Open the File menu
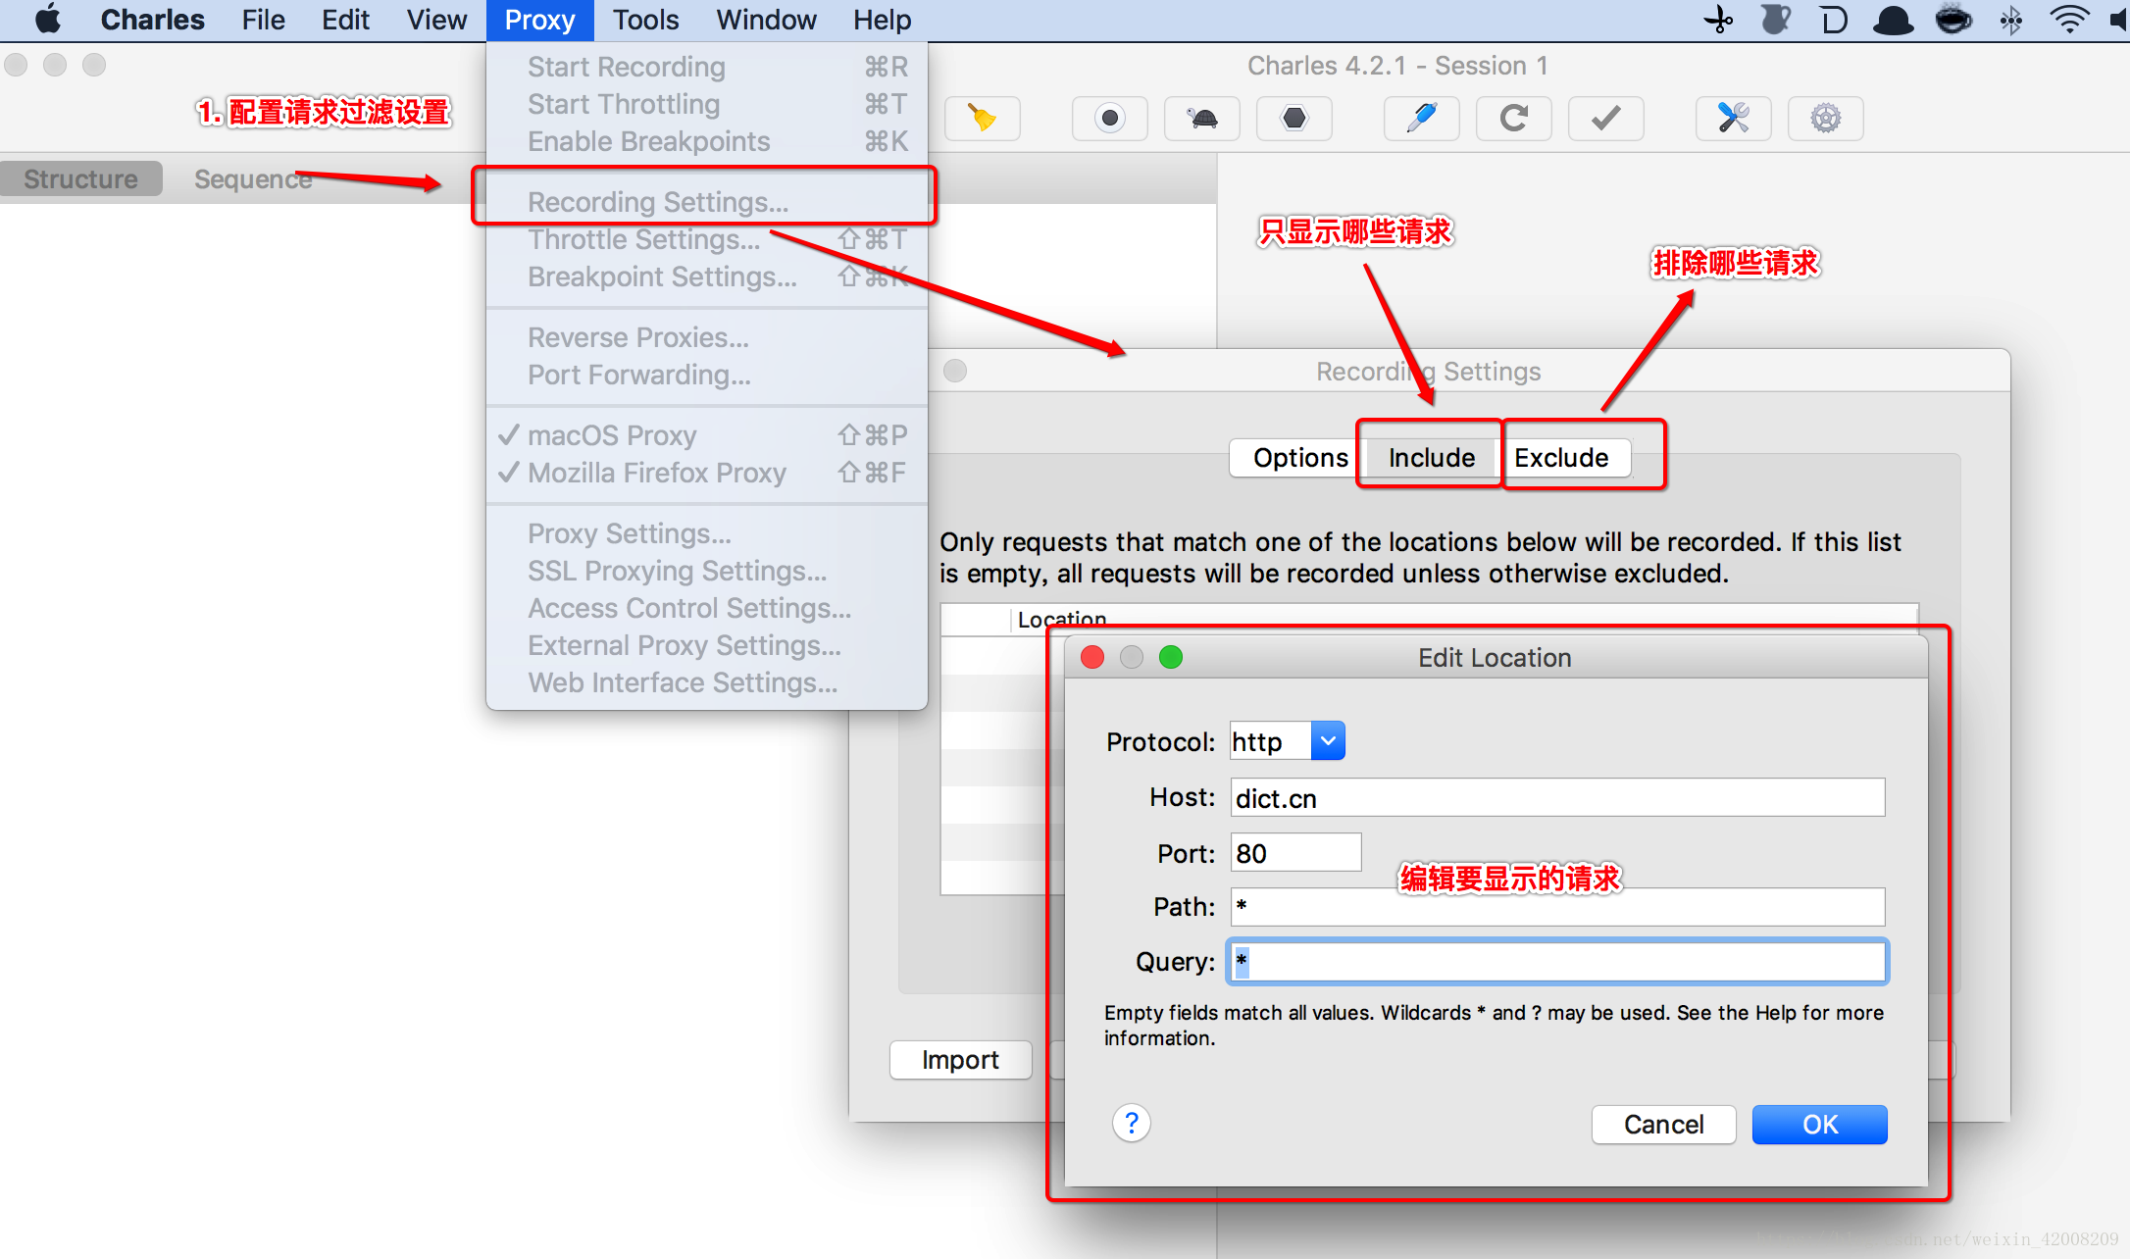This screenshot has height=1259, width=2130. [263, 20]
